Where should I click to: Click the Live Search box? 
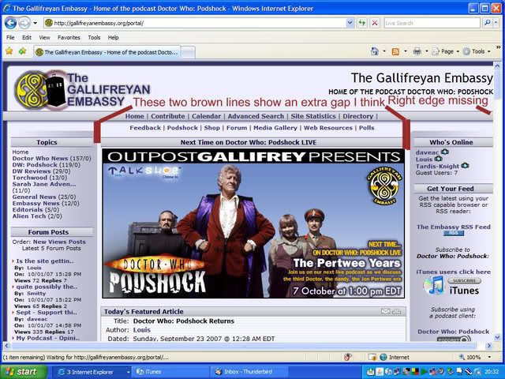[432, 23]
